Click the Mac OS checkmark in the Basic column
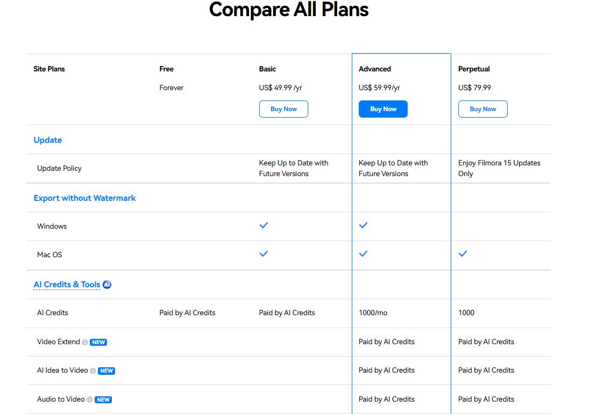 click(264, 253)
